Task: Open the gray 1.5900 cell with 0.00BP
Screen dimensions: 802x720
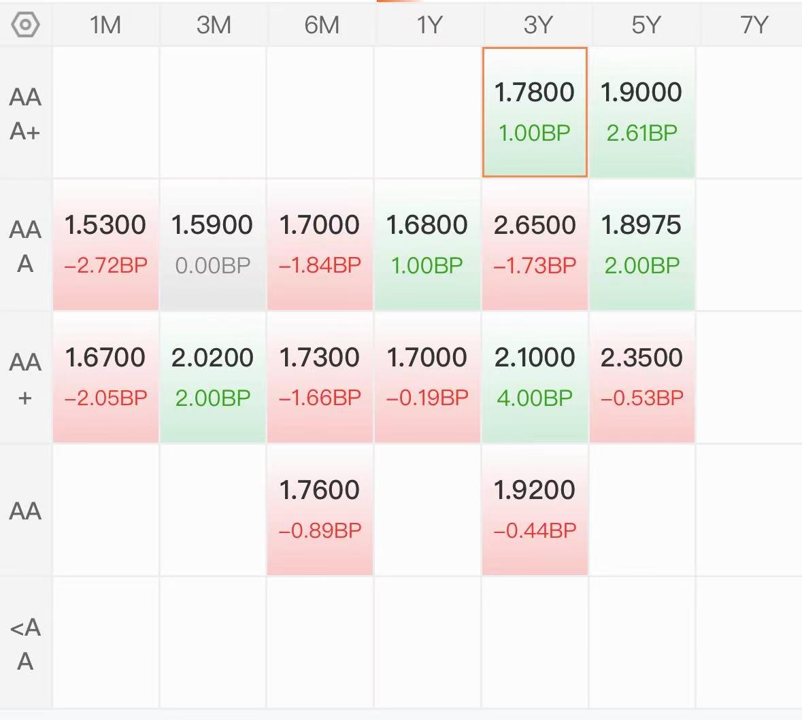Action: 213,245
